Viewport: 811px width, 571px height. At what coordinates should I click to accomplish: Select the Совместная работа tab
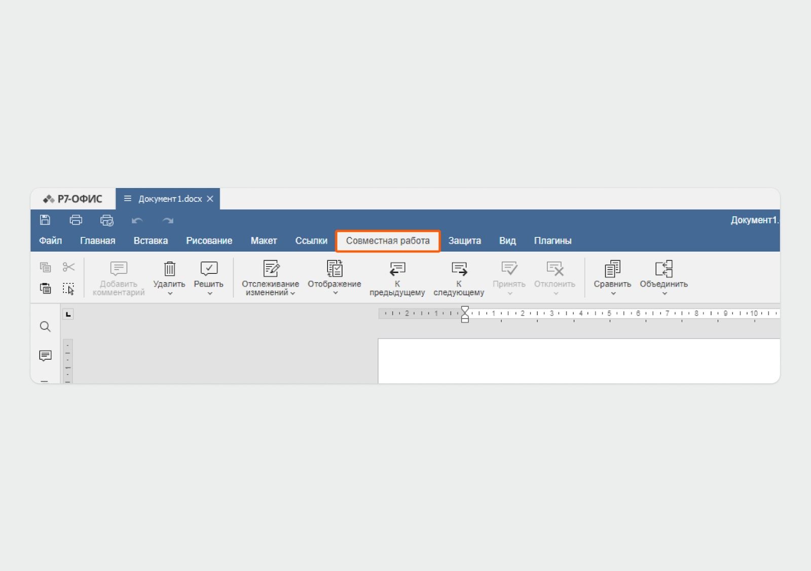tap(388, 241)
